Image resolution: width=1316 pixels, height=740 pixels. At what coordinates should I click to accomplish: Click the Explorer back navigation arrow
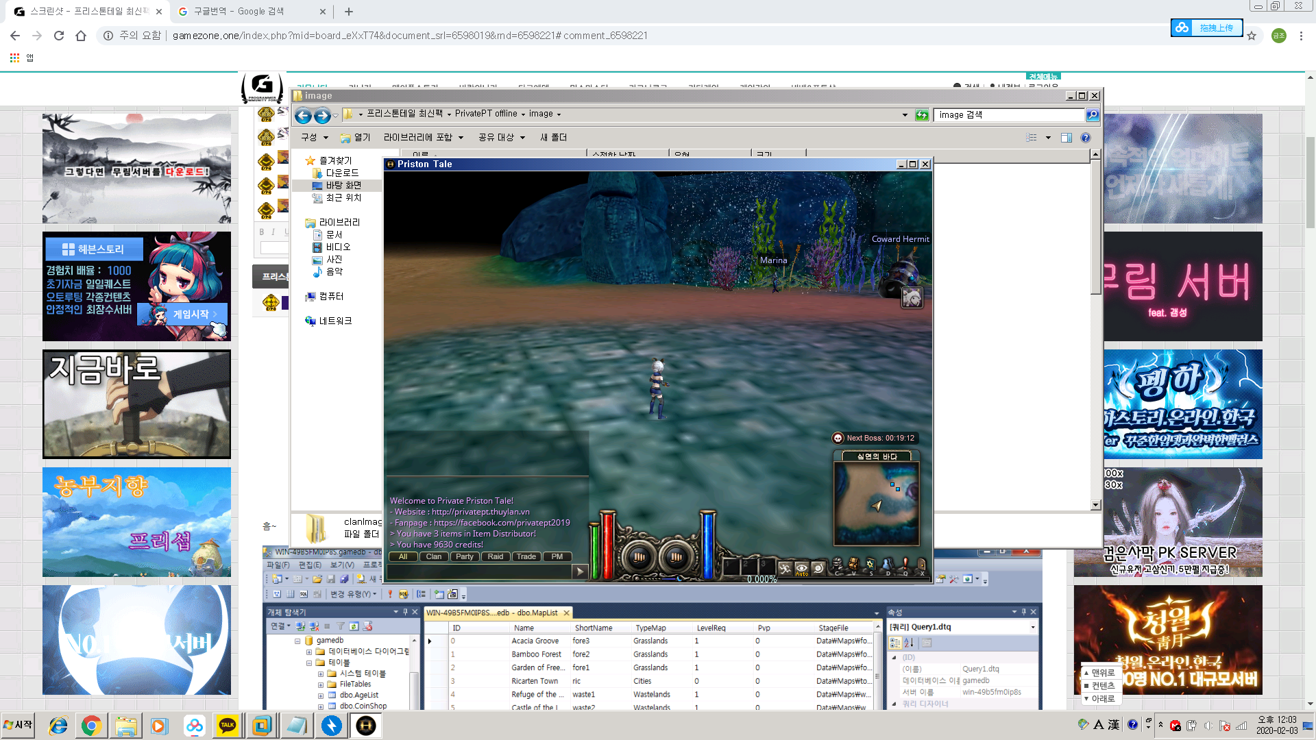[x=303, y=115]
